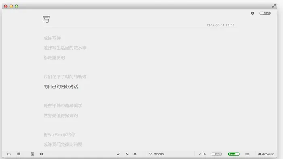Enable the night mode switch
Viewport: 283px width, 159px height.
tap(216, 154)
